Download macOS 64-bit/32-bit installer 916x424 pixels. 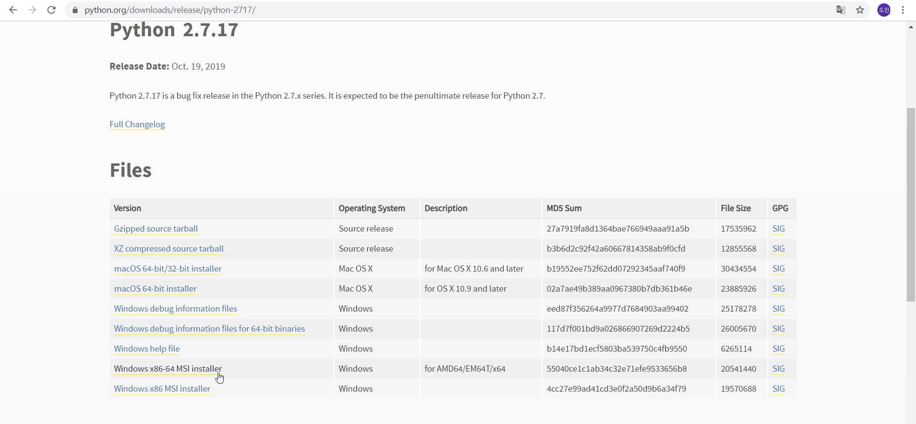point(168,269)
